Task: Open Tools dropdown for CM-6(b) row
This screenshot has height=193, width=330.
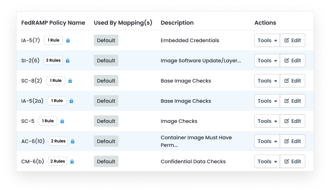Action: 267,161
